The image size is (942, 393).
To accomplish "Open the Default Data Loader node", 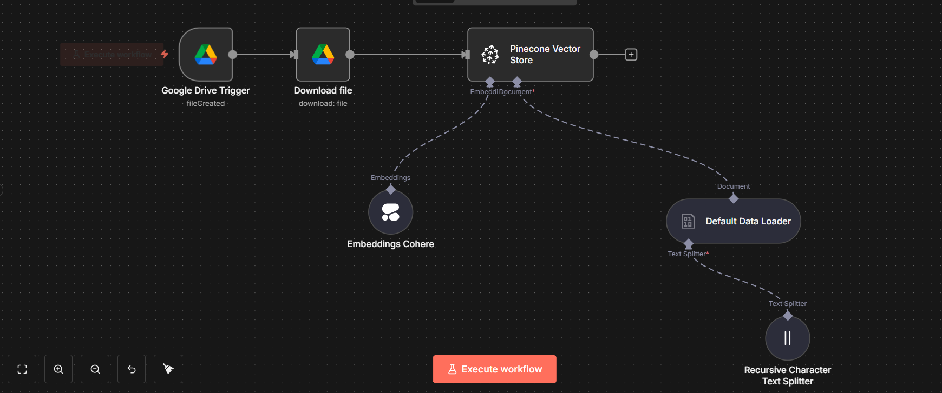I will 733,221.
